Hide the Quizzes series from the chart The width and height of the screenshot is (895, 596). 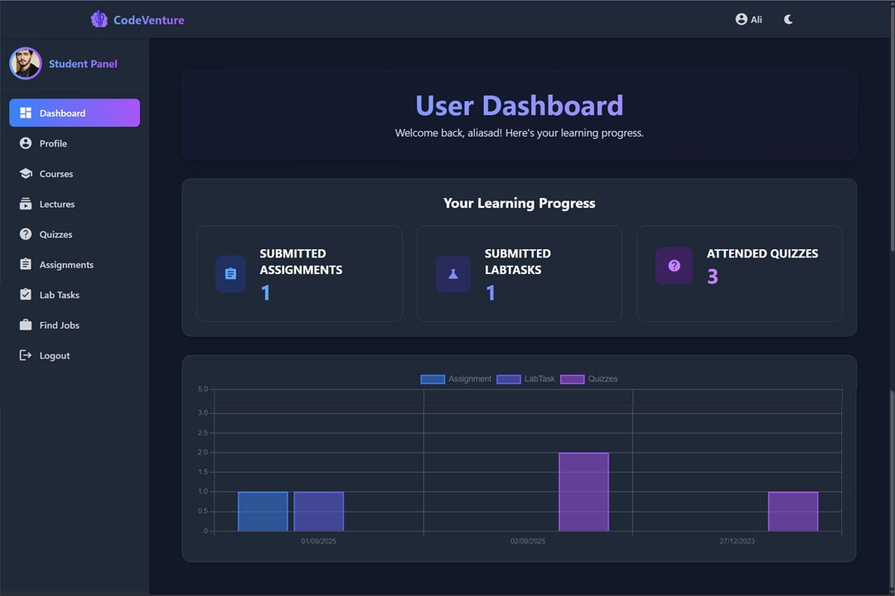588,378
